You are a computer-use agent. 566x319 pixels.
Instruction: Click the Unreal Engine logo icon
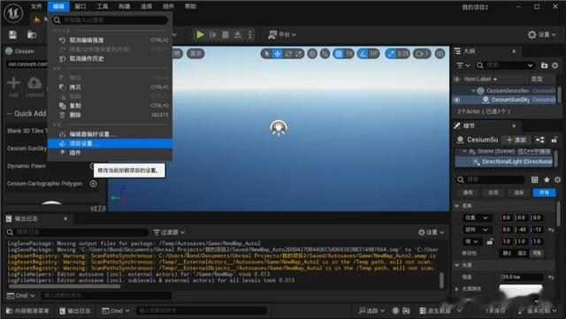click(x=13, y=13)
